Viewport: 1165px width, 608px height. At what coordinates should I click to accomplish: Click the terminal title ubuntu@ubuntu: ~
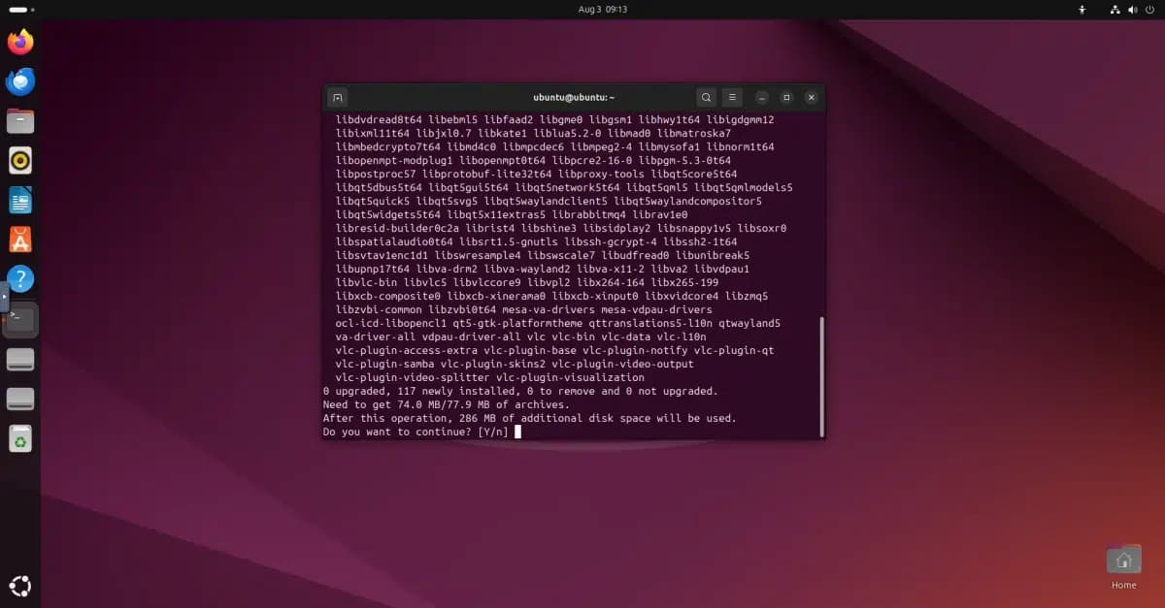(574, 97)
